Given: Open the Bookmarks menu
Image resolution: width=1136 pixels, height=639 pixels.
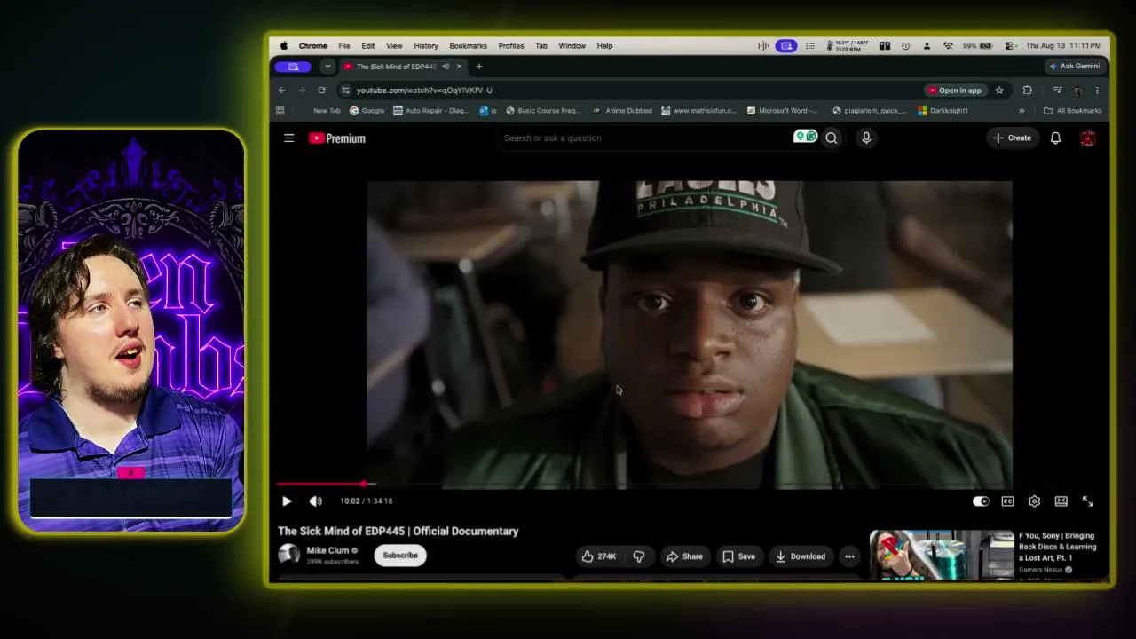Looking at the screenshot, I should [x=468, y=46].
